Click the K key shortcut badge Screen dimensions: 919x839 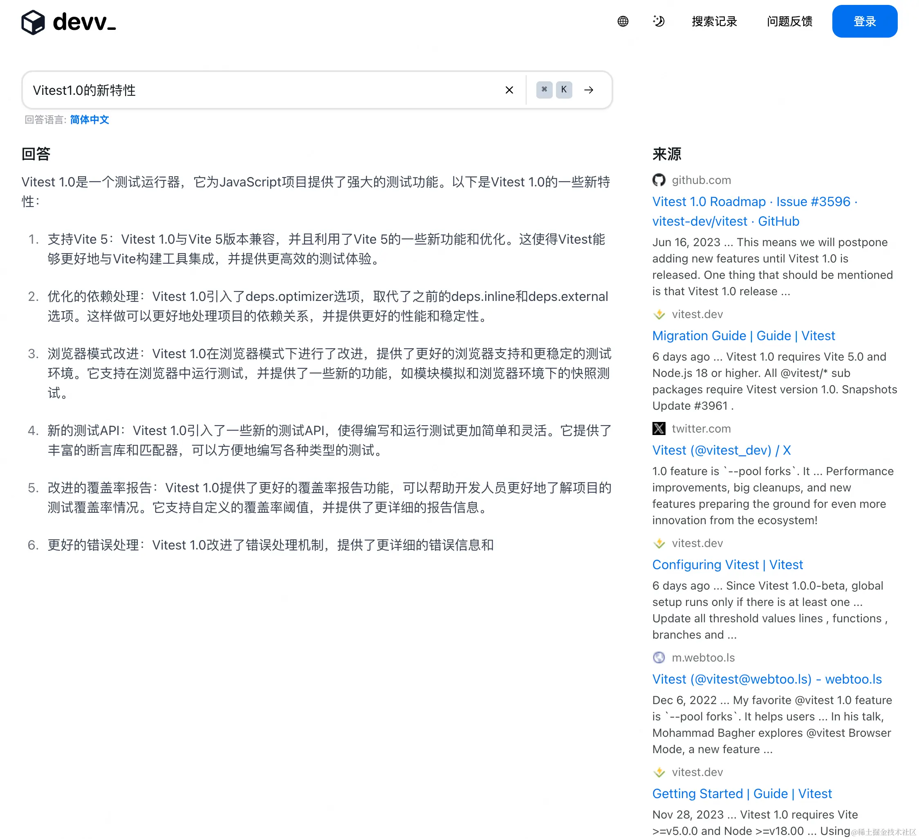[x=564, y=90]
